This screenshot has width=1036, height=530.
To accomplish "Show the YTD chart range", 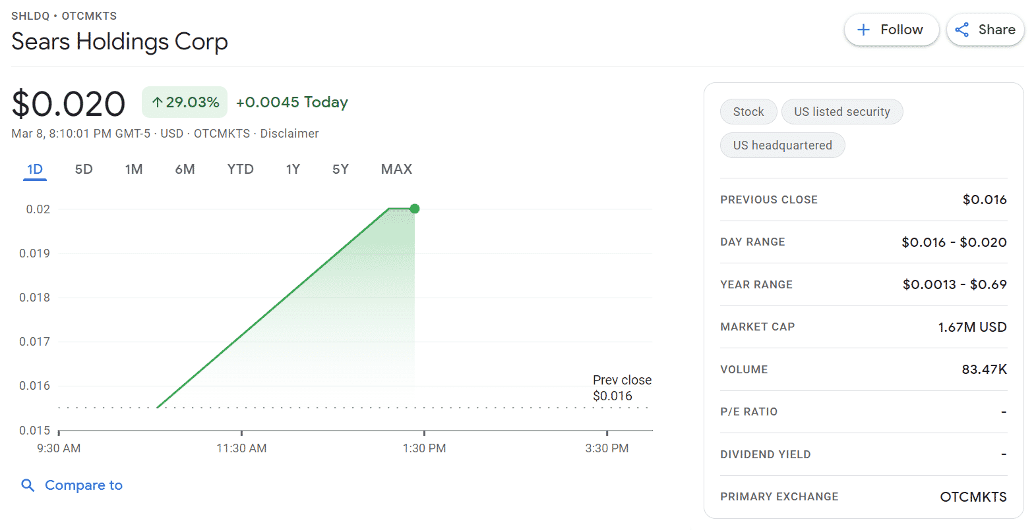I will click(x=240, y=169).
